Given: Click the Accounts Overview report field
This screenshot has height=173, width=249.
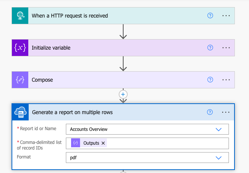Looking at the screenshot, I should point(147,129).
